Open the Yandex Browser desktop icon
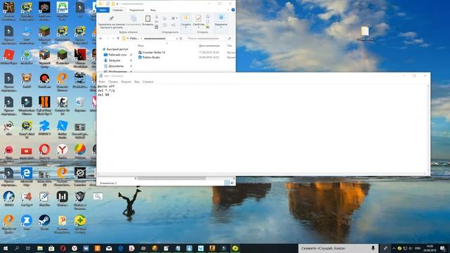The width and height of the screenshot is (450, 253). (62, 150)
